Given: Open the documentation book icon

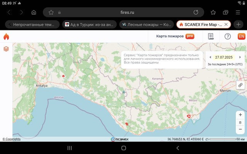Looking at the screenshot, I should coord(211,37).
